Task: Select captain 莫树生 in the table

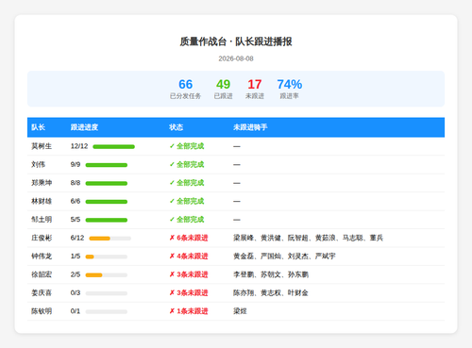Action: pos(42,146)
